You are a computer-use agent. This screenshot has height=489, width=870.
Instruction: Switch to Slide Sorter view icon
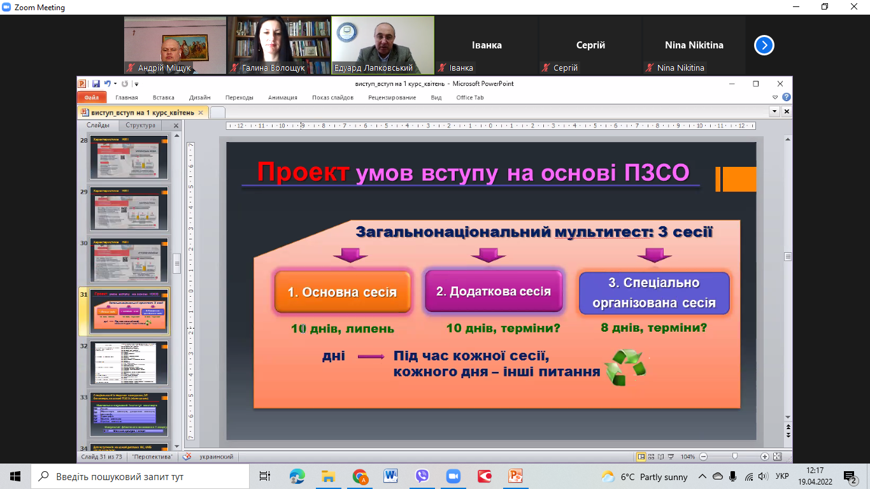[x=651, y=457]
